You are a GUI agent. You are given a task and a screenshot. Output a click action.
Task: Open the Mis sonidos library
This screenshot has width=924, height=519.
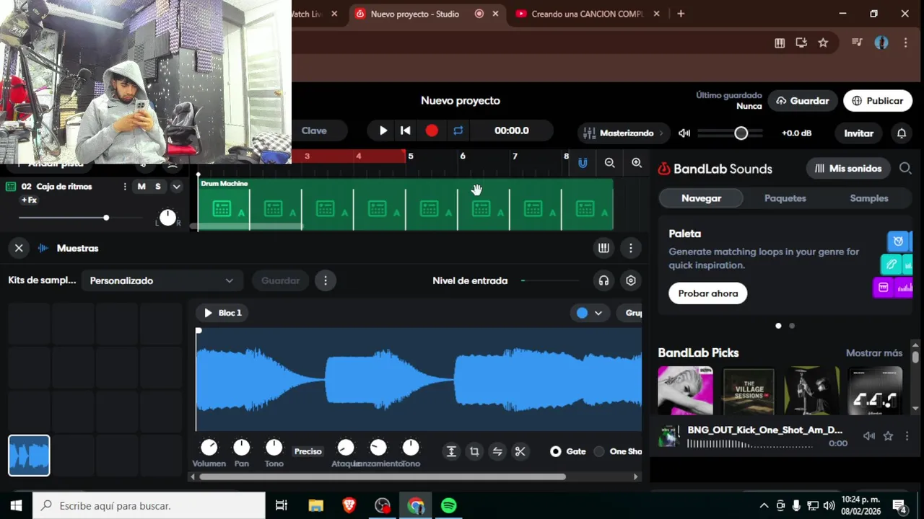pyautogui.click(x=848, y=169)
